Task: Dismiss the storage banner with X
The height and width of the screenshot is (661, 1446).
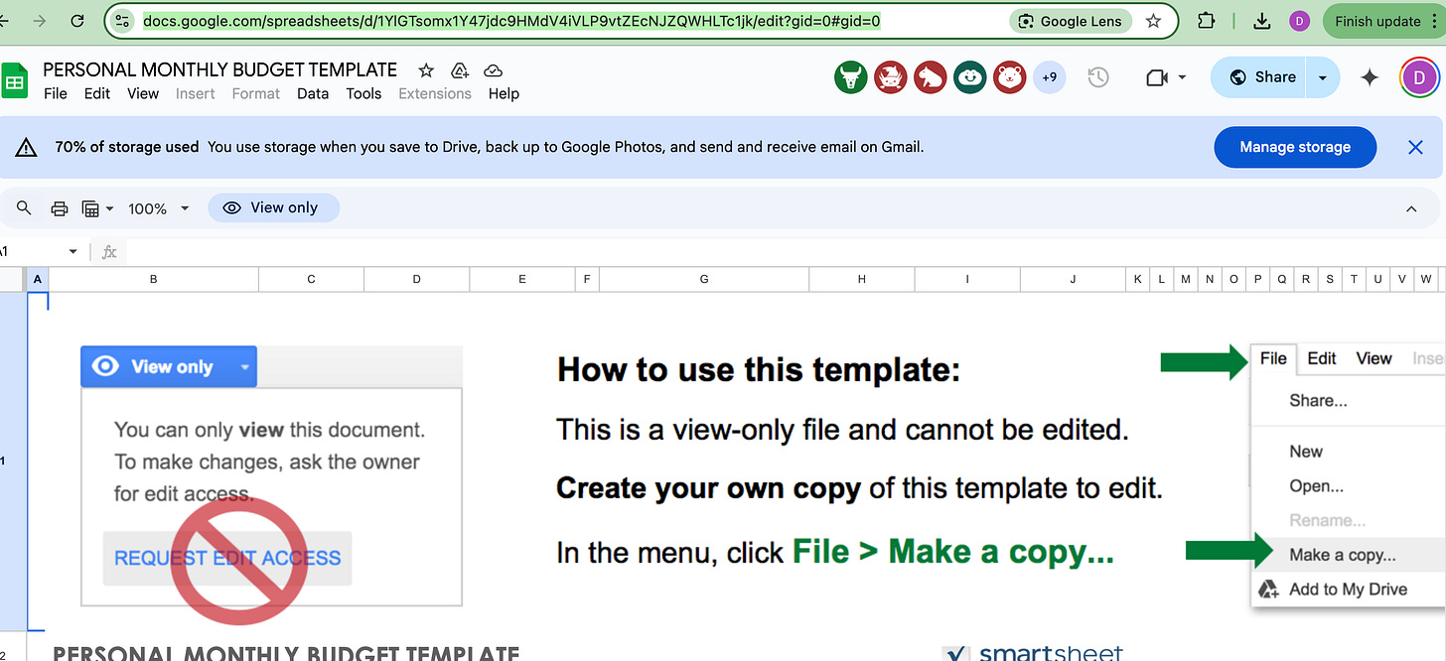Action: point(1416,147)
